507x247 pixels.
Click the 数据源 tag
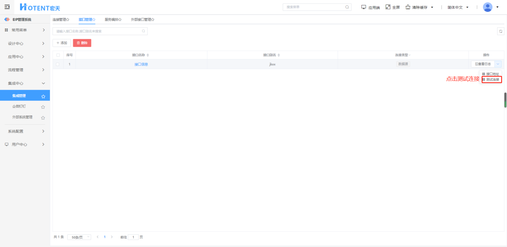pos(403,64)
